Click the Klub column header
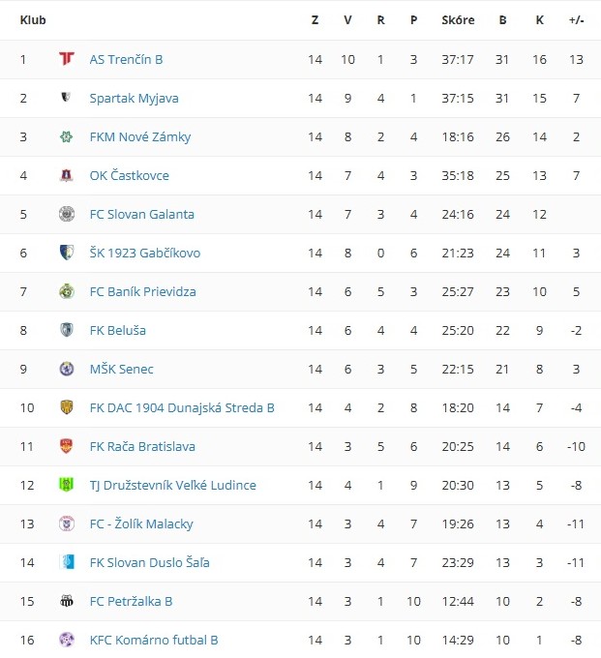 pos(33,19)
